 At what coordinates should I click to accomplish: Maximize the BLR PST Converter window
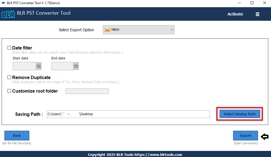click(252, 3)
